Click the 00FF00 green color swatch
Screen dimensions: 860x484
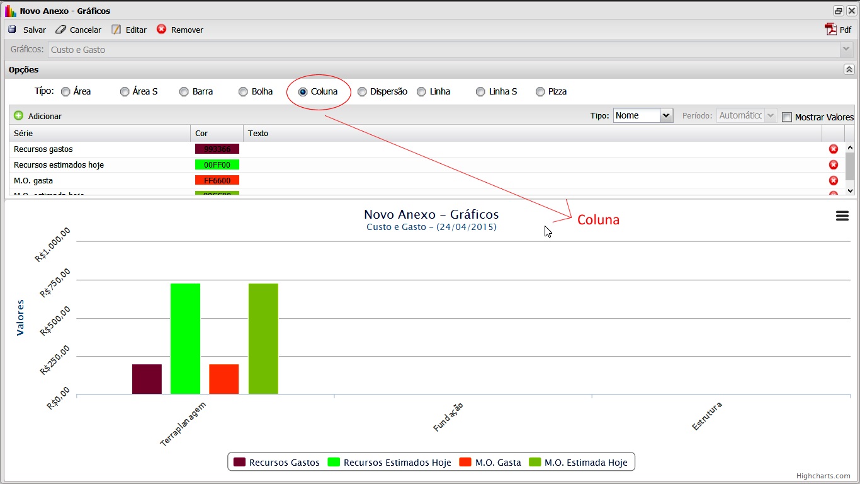(x=217, y=165)
